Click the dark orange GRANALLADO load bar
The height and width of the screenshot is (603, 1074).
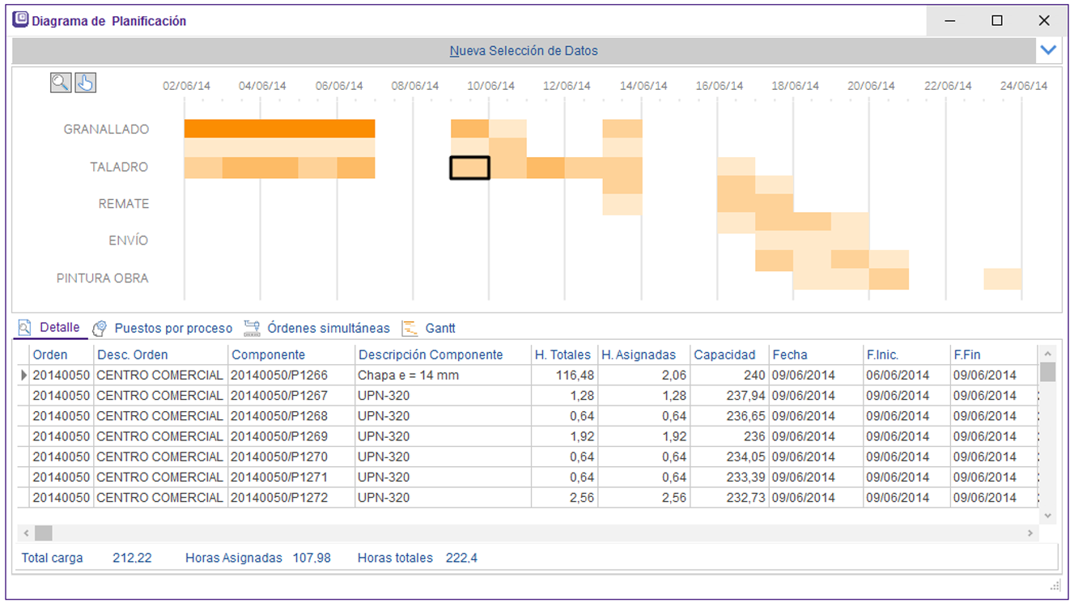[279, 129]
